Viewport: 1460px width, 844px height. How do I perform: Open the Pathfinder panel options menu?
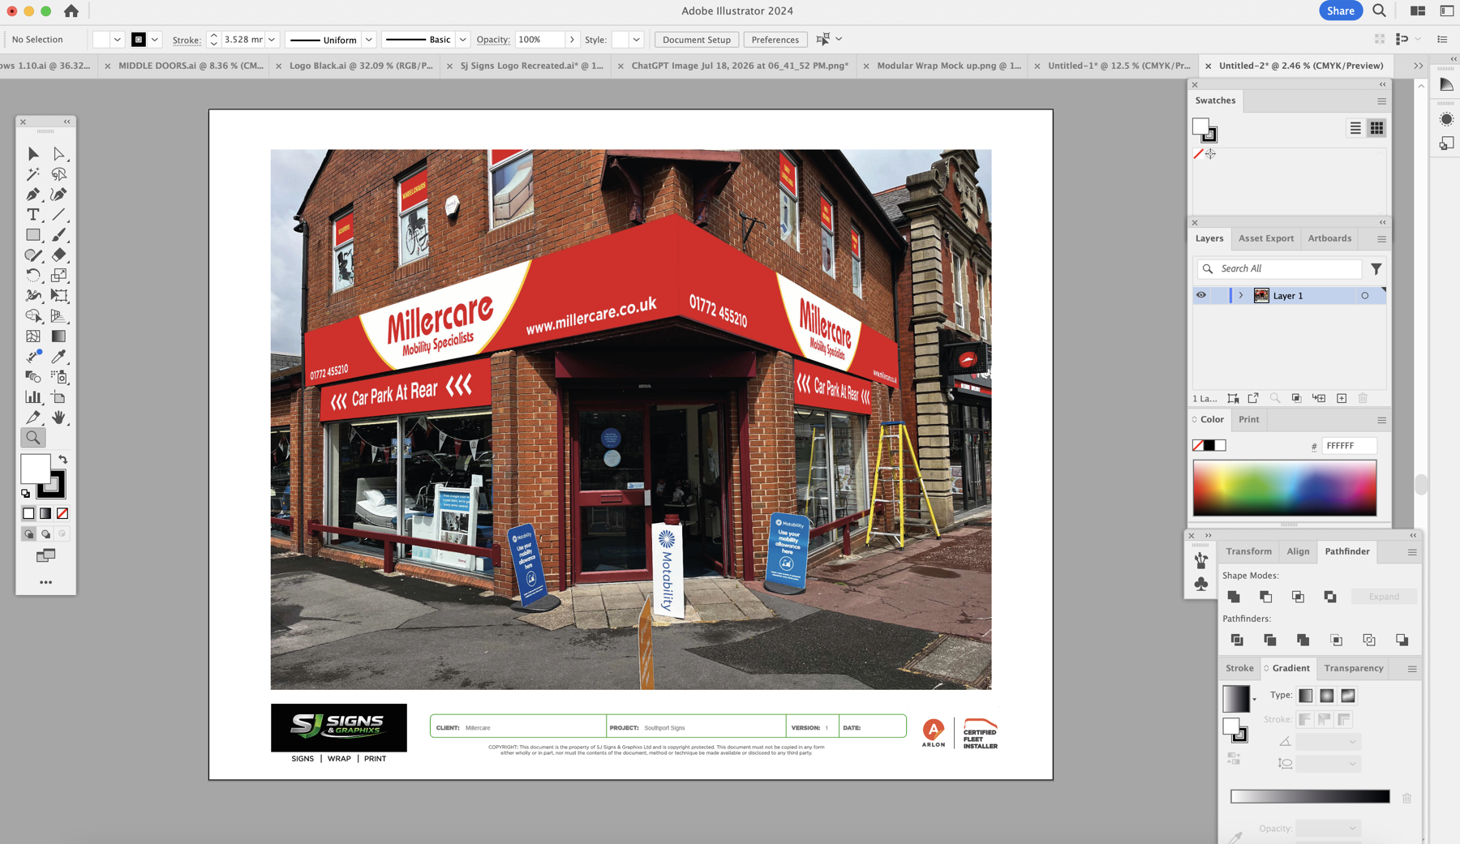coord(1412,552)
